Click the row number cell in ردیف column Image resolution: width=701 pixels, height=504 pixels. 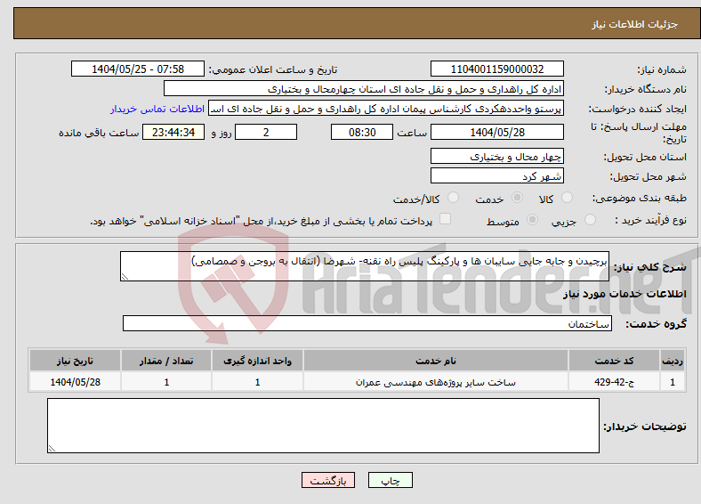click(x=673, y=382)
